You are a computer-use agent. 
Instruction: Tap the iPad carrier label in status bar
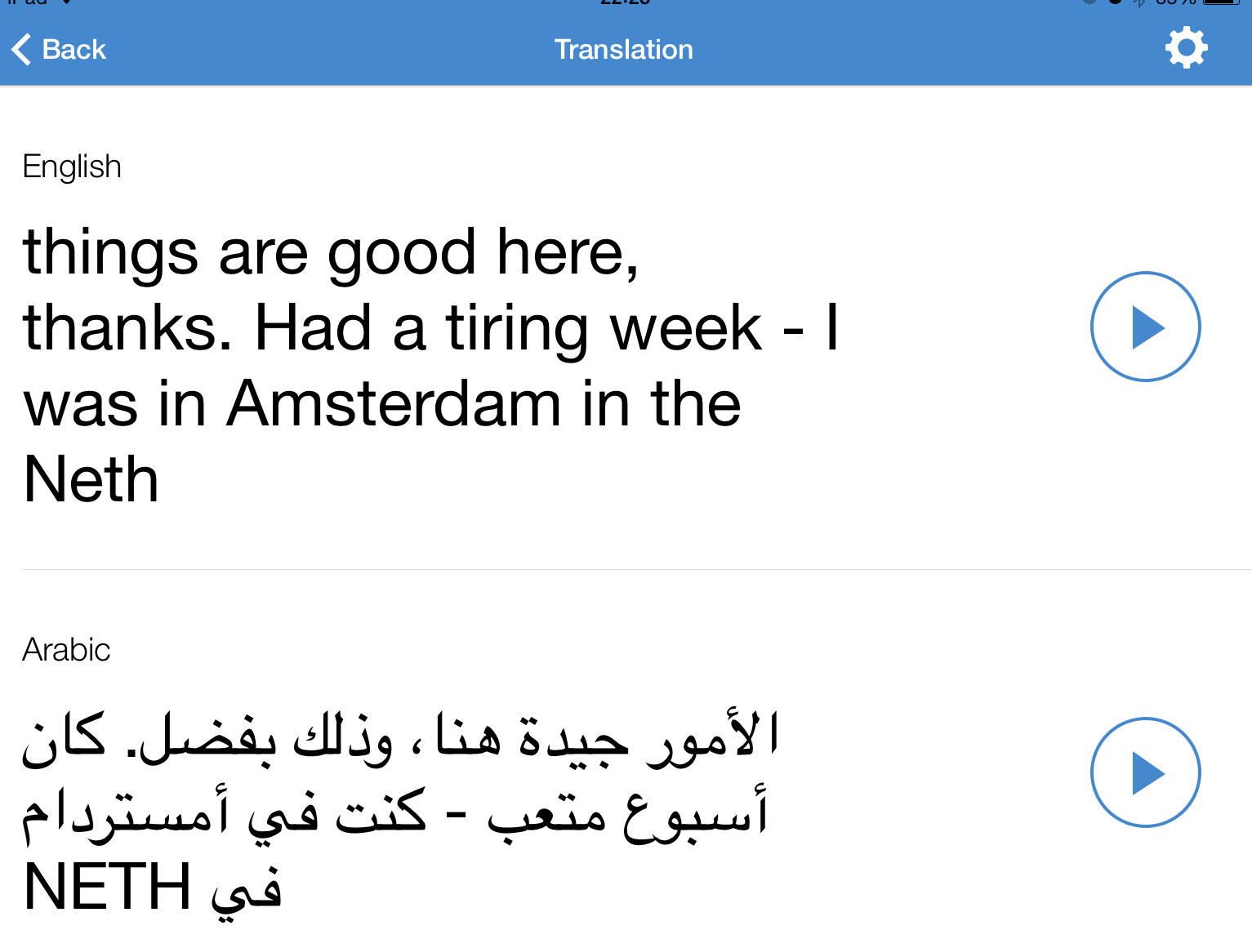pos(28,2)
